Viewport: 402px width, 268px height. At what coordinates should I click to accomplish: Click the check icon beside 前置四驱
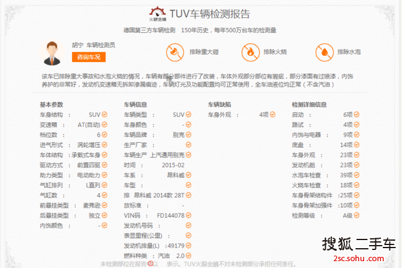pyautogui.click(x=104, y=165)
